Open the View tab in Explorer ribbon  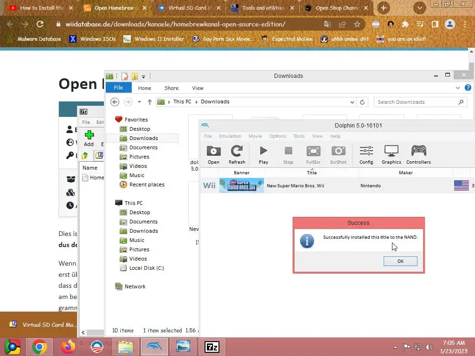(x=198, y=88)
